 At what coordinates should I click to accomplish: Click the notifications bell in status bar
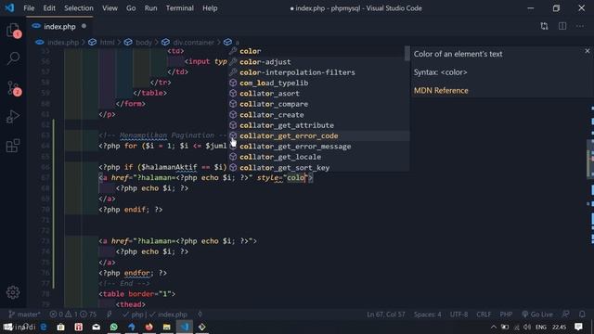click(x=582, y=315)
